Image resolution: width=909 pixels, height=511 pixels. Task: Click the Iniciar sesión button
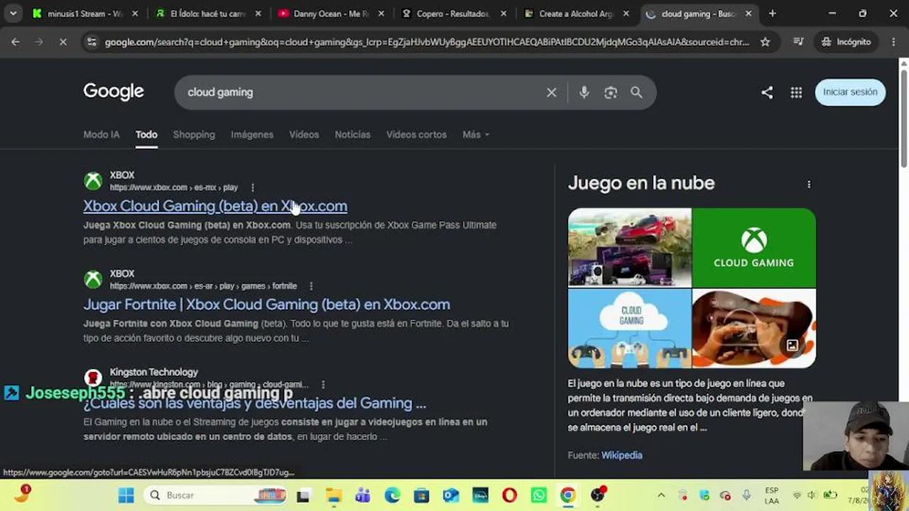[850, 92]
